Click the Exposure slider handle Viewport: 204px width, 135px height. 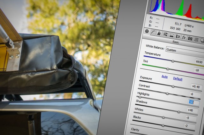tap(173, 86)
